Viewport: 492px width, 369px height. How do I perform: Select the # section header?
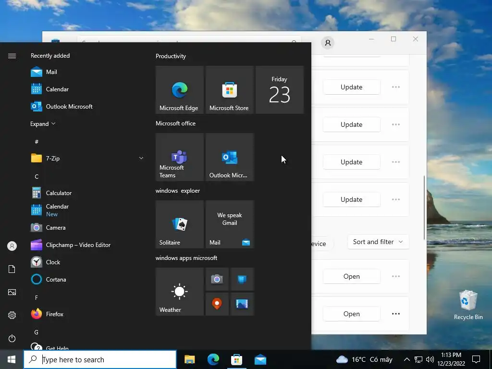(x=37, y=142)
